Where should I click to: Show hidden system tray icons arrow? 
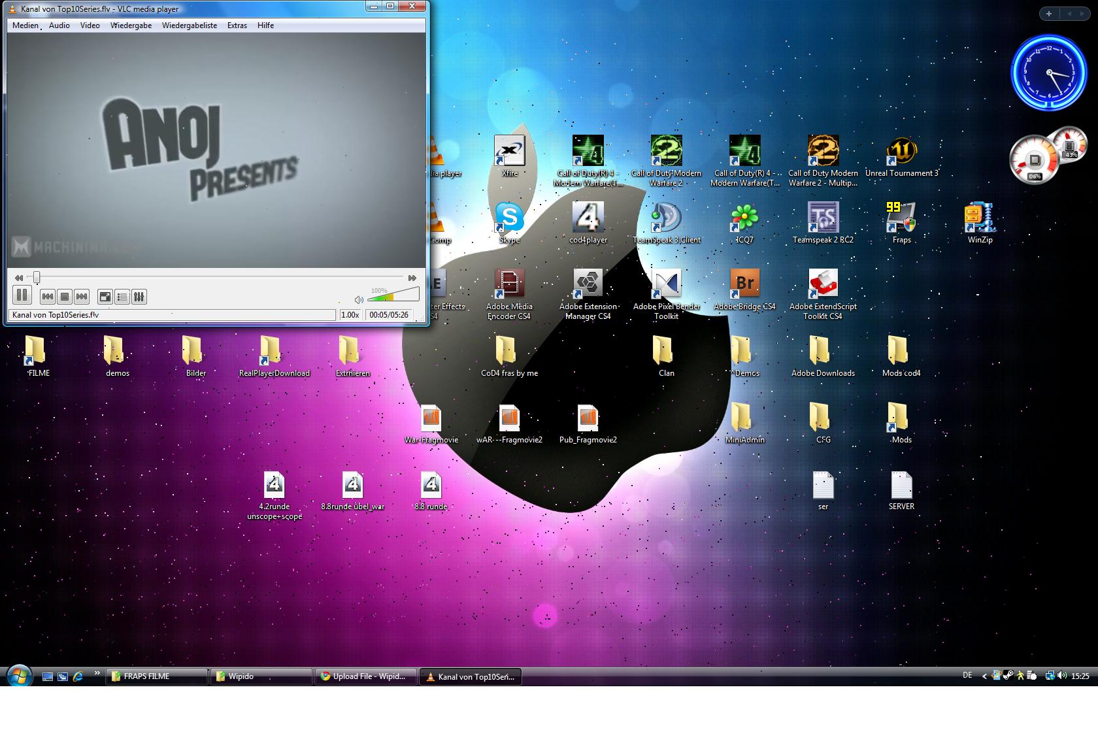984,676
